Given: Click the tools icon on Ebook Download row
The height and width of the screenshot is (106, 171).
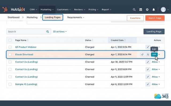Looking at the screenshot, I should [x=148, y=55].
